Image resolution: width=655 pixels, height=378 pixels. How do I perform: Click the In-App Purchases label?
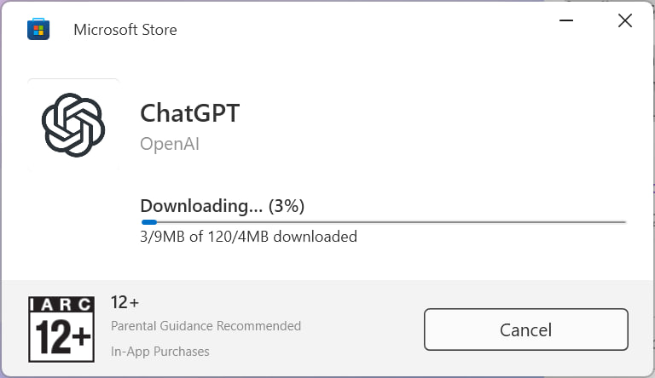click(160, 352)
